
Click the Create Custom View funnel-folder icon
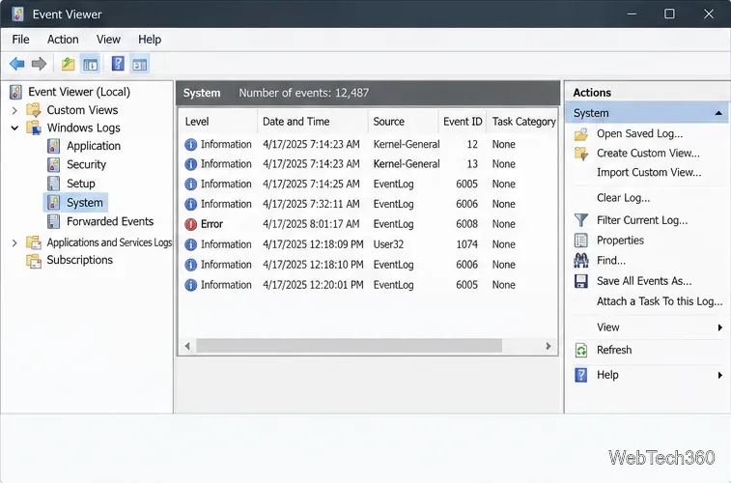click(x=581, y=154)
